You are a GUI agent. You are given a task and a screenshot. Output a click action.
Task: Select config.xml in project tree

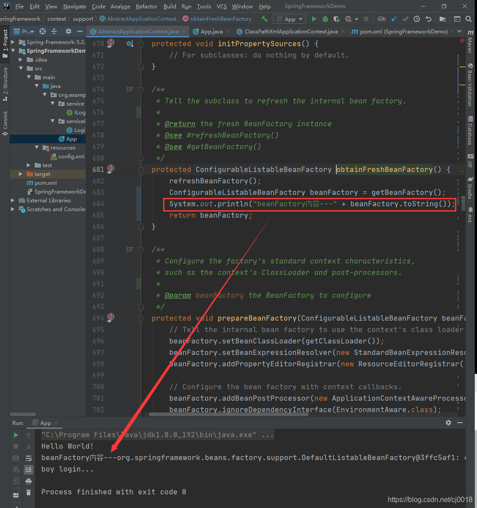click(68, 157)
